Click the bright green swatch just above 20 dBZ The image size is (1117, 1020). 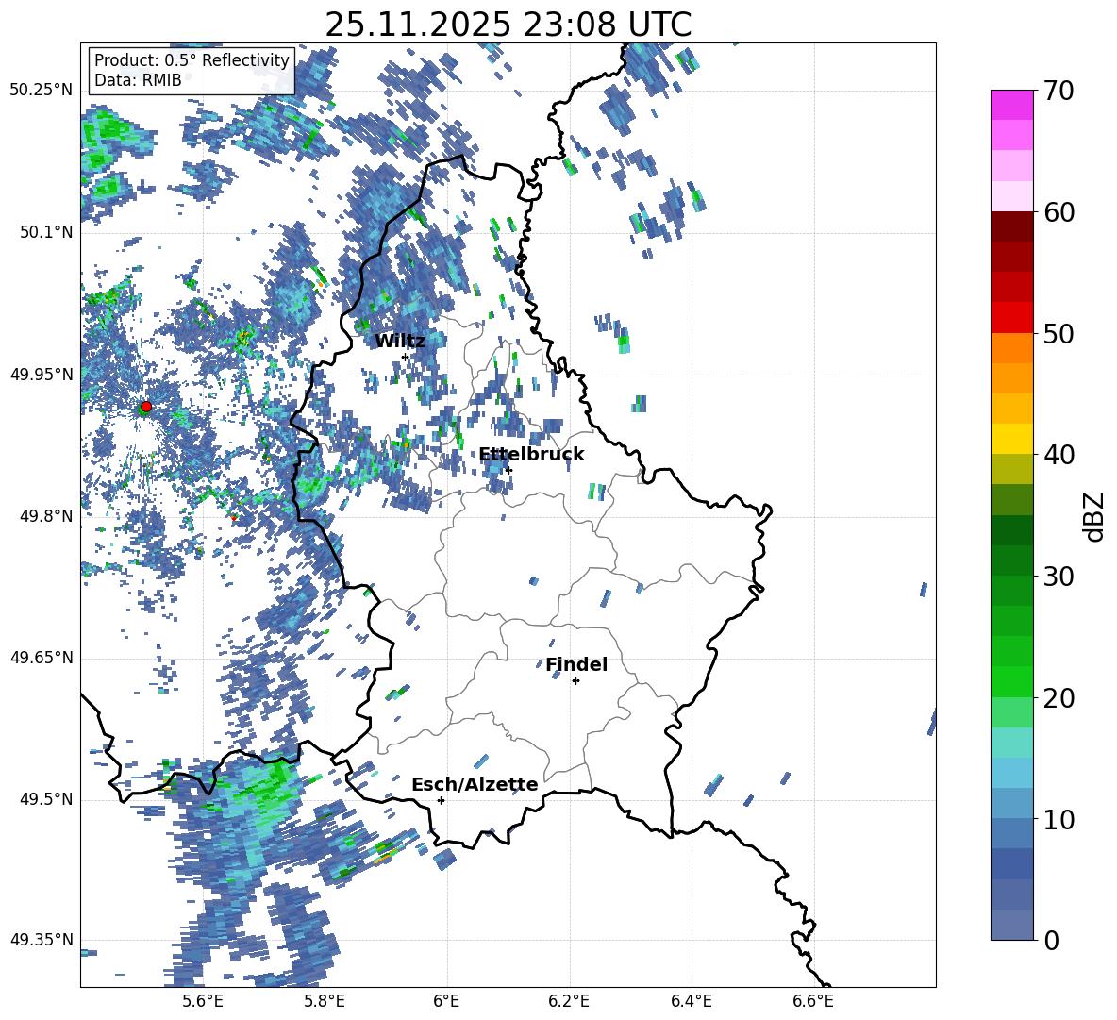click(x=1011, y=681)
